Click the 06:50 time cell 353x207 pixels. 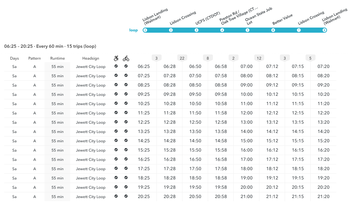click(x=195, y=66)
